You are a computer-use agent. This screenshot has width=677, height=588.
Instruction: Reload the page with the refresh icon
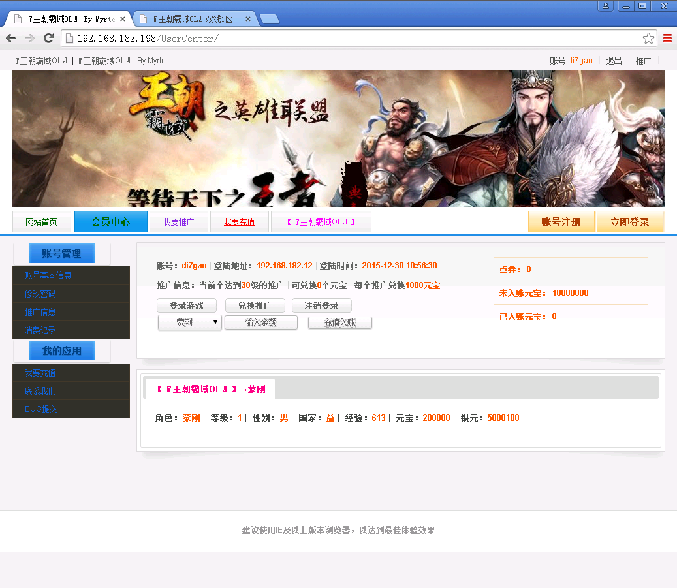tap(49, 39)
